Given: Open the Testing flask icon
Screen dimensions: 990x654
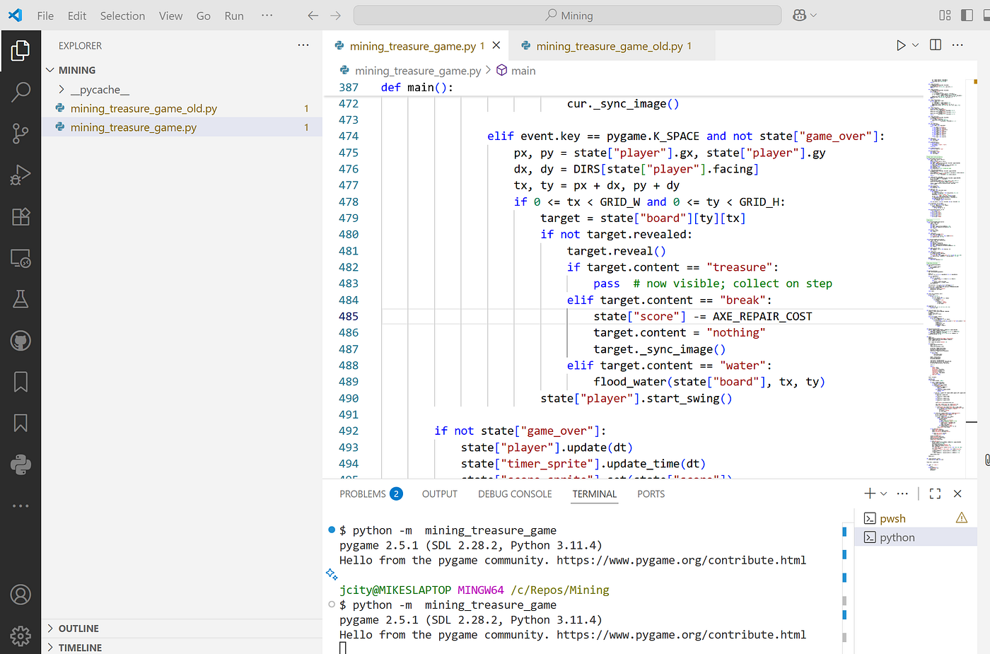Looking at the screenshot, I should (21, 299).
